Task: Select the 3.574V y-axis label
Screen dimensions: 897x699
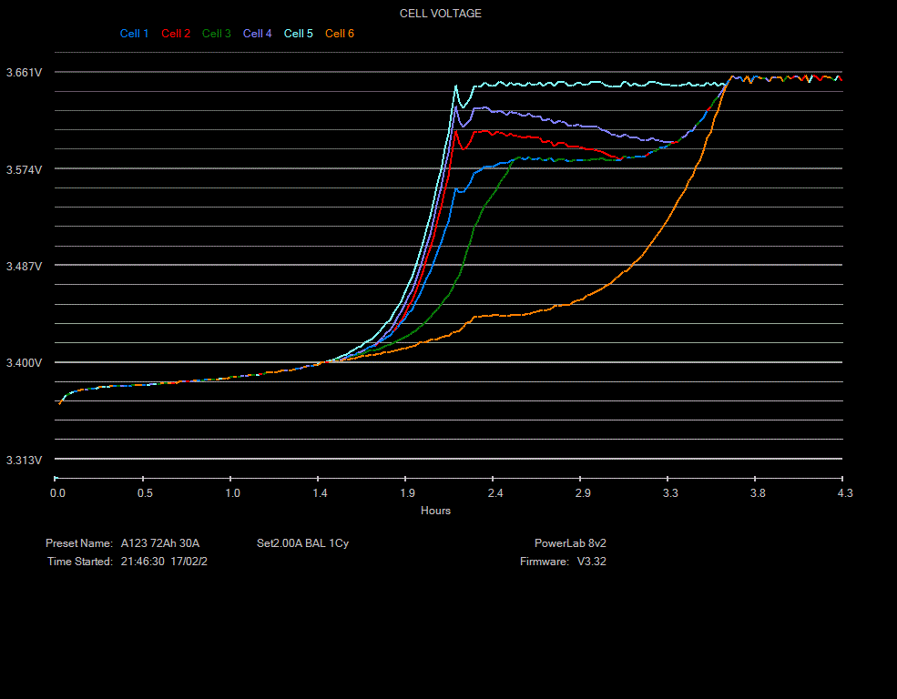Action: click(24, 170)
